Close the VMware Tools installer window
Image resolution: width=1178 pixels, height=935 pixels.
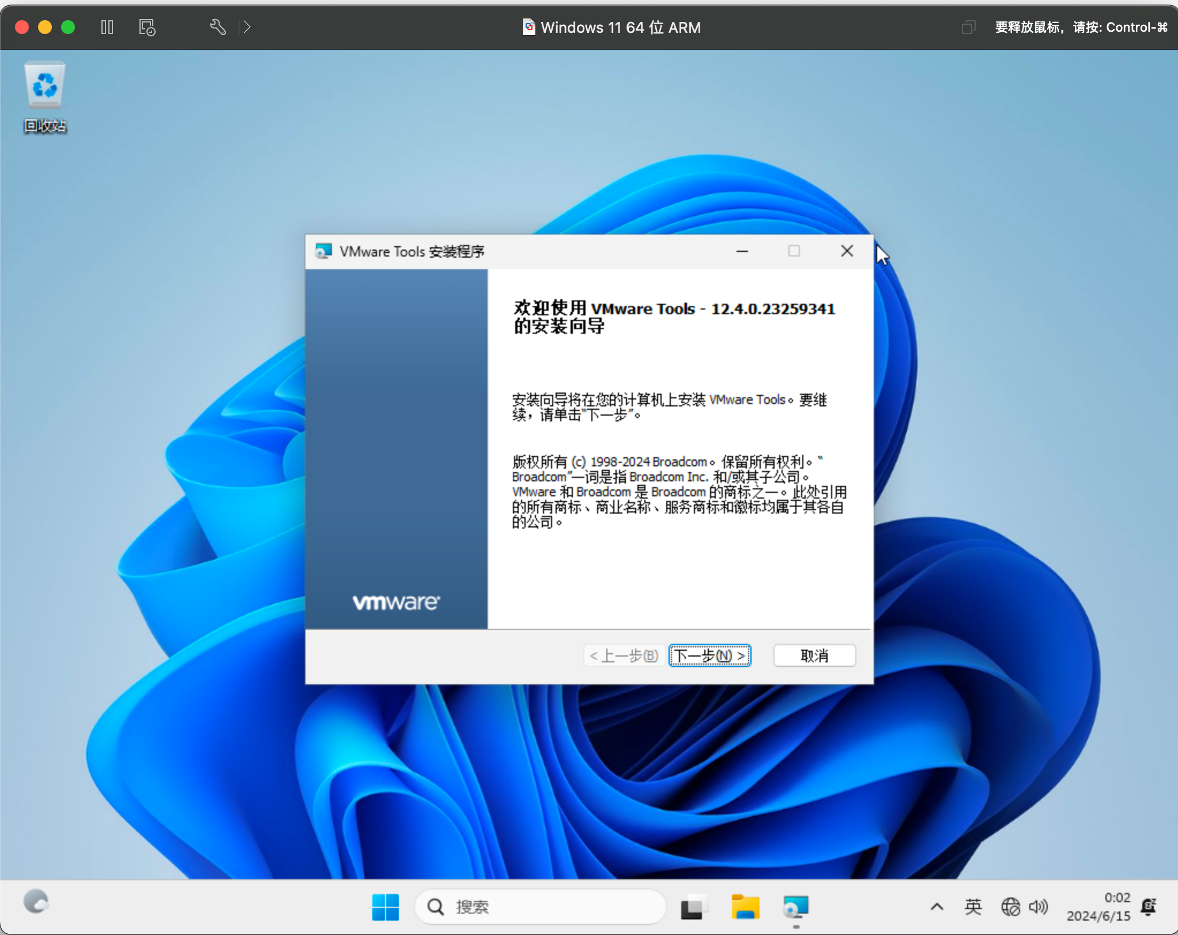coord(847,251)
